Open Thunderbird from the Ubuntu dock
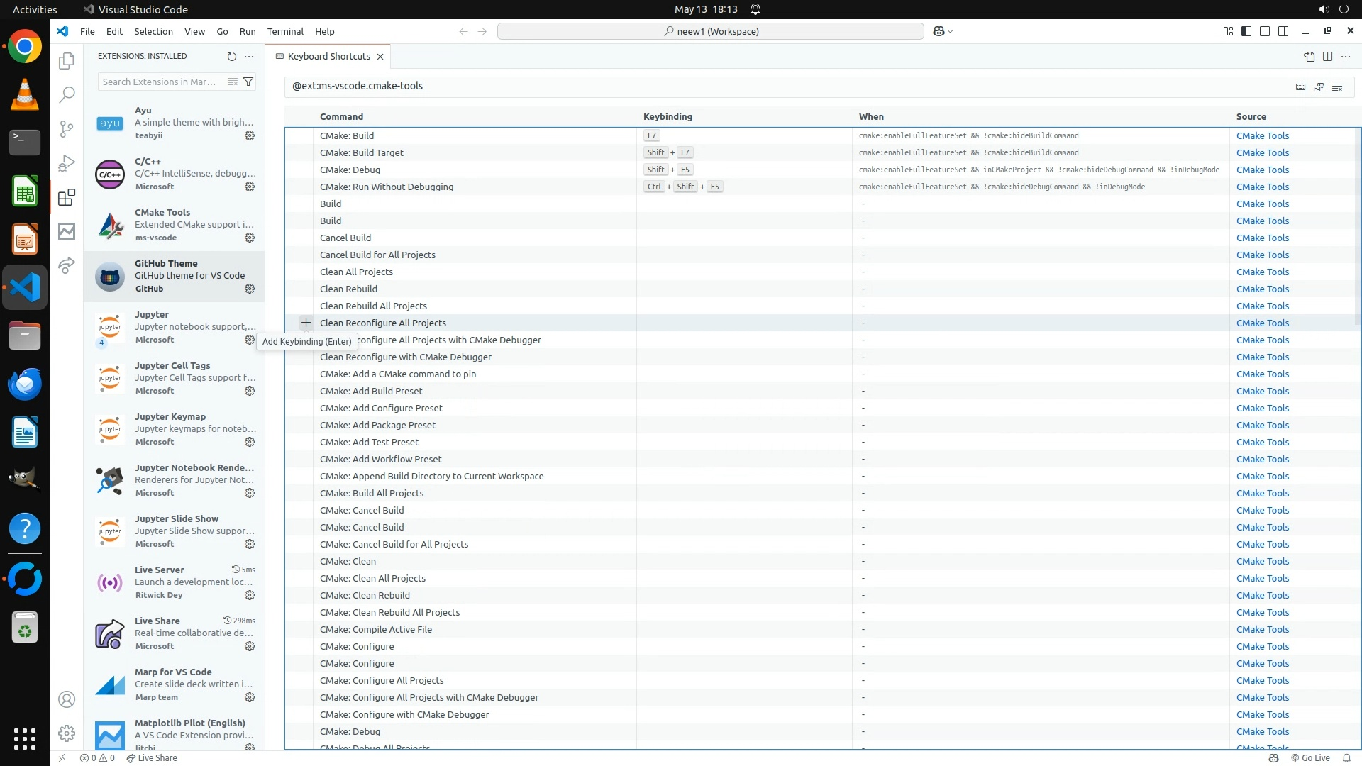Image resolution: width=1362 pixels, height=766 pixels. pos(25,384)
